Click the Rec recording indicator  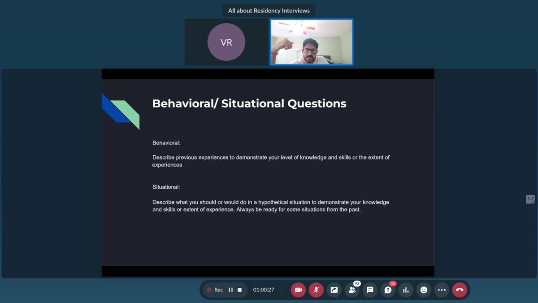click(215, 290)
